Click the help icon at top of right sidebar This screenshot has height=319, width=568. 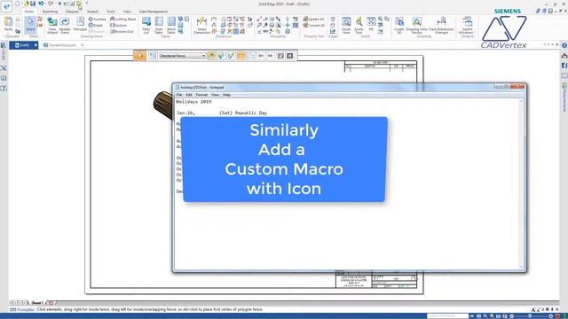pos(564,45)
